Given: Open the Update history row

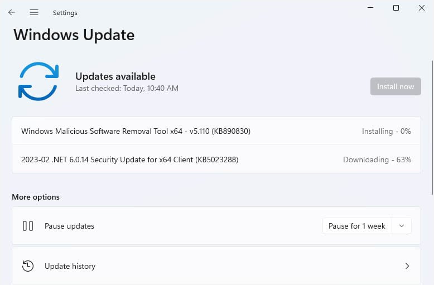Looking at the screenshot, I should point(216,266).
